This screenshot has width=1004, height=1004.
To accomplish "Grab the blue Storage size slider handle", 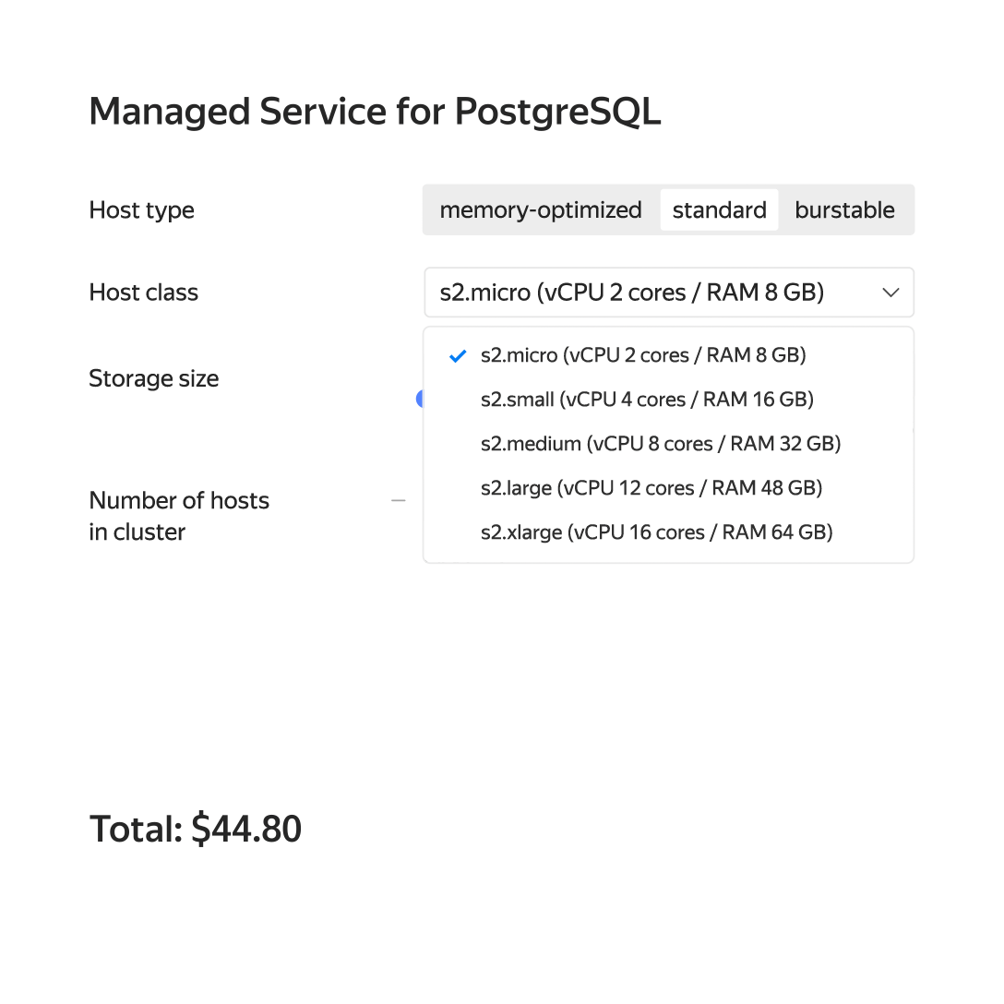I will (419, 399).
